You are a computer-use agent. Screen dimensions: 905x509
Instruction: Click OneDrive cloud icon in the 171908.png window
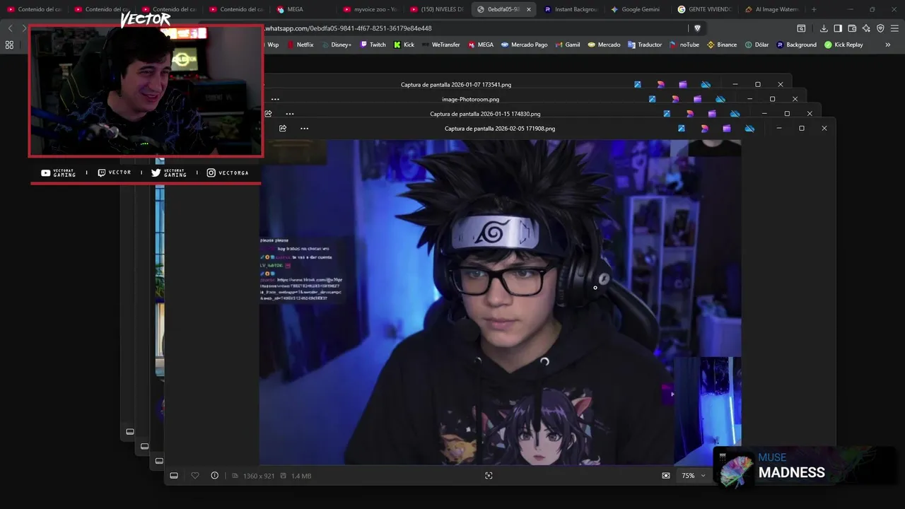click(749, 129)
